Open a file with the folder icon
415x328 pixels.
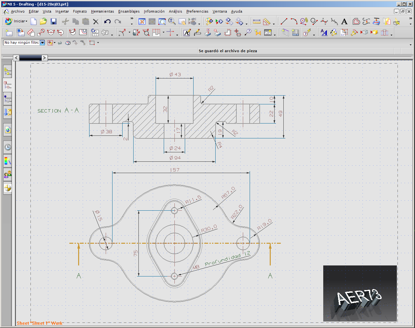click(43, 21)
